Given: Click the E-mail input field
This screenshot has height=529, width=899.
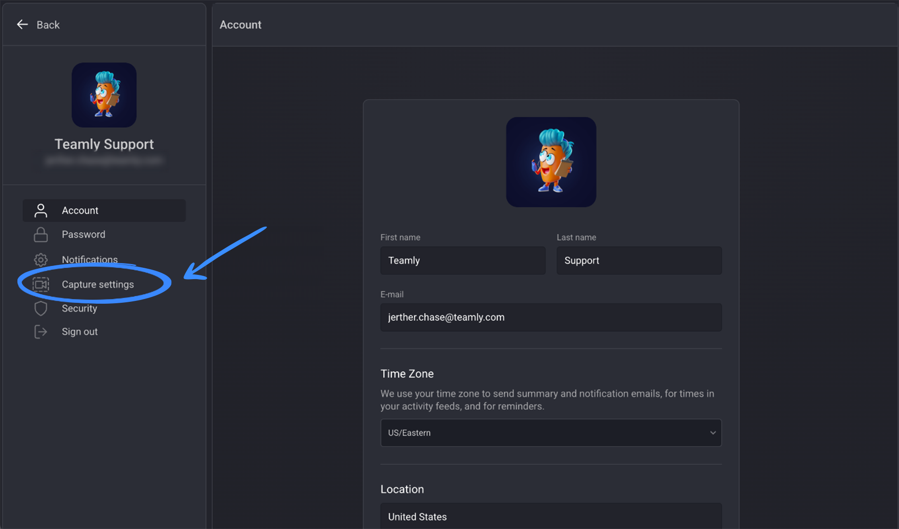Looking at the screenshot, I should [x=551, y=317].
